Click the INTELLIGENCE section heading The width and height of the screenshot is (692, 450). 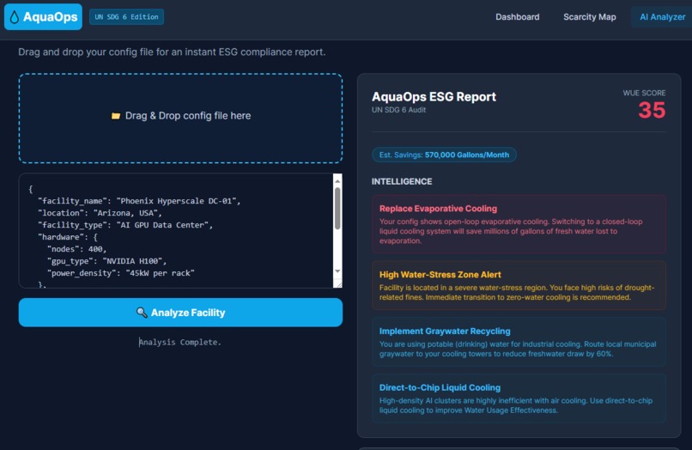402,181
